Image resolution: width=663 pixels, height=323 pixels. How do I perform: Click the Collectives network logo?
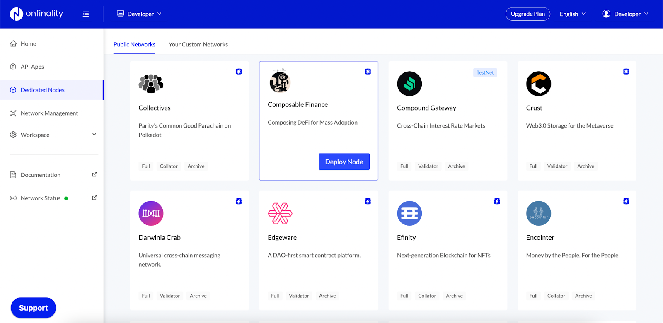151,84
